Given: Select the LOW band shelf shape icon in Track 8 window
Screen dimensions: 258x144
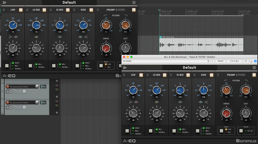Looking at the screenshot, I should [x=131, y=102].
